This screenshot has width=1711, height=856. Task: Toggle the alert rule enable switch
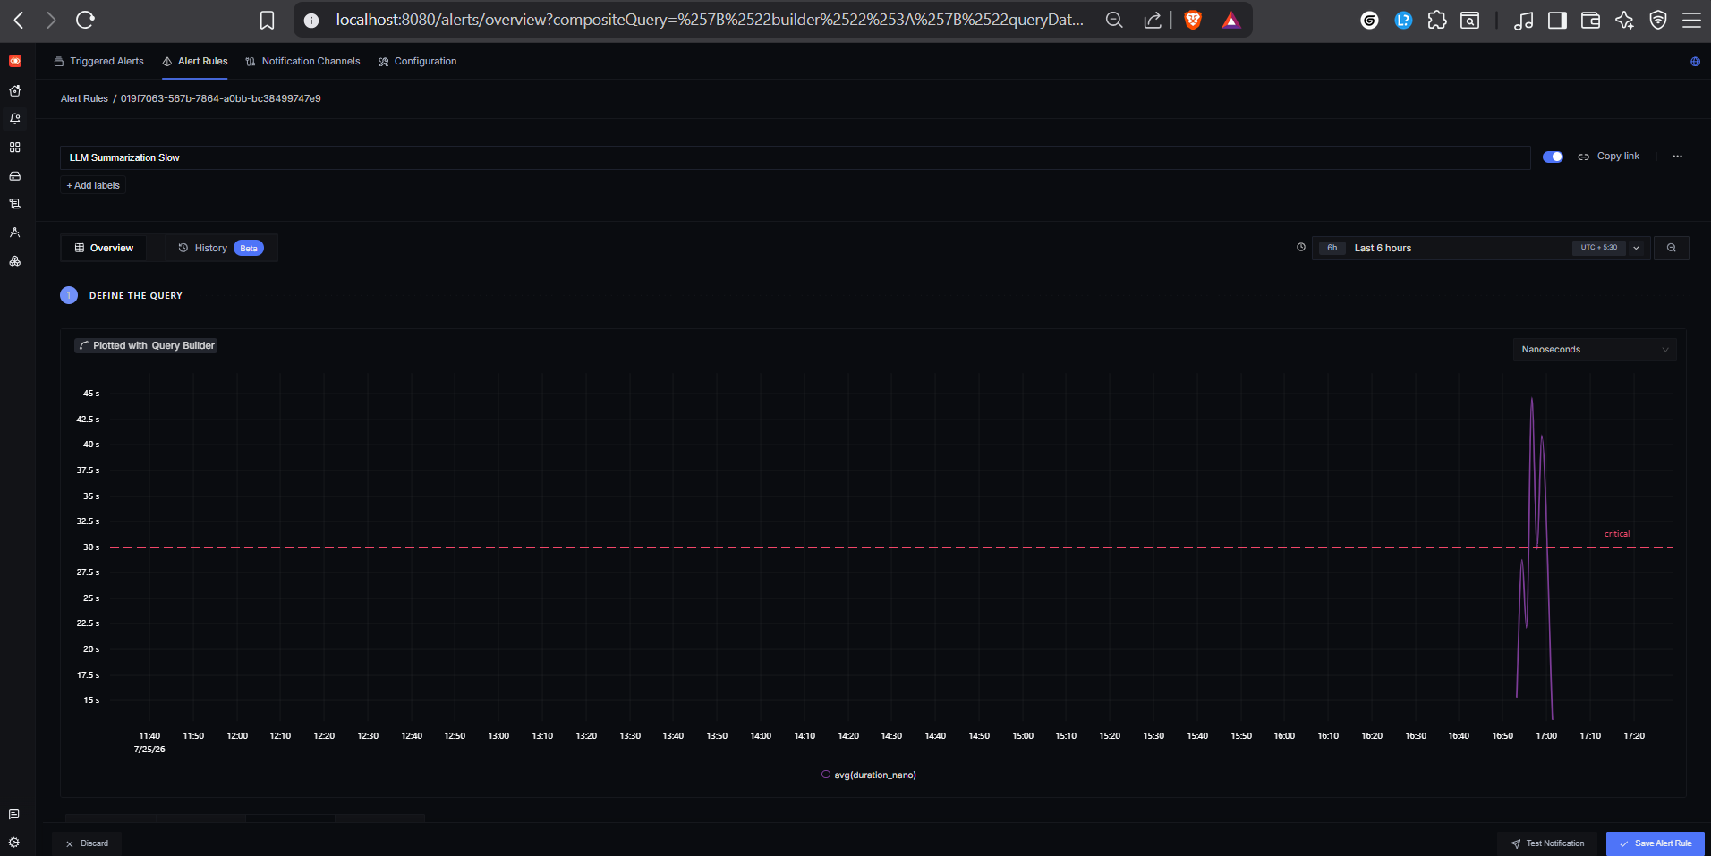click(1553, 157)
